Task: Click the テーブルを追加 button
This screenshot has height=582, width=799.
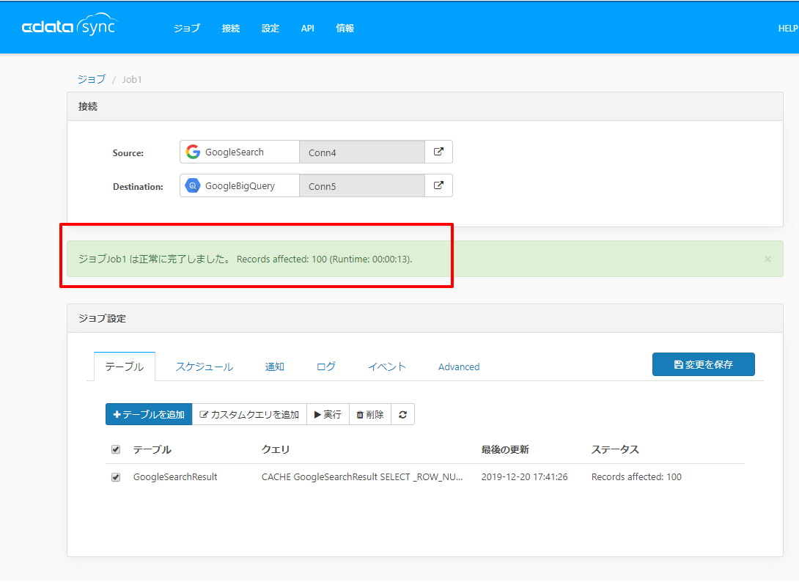Action: point(149,414)
